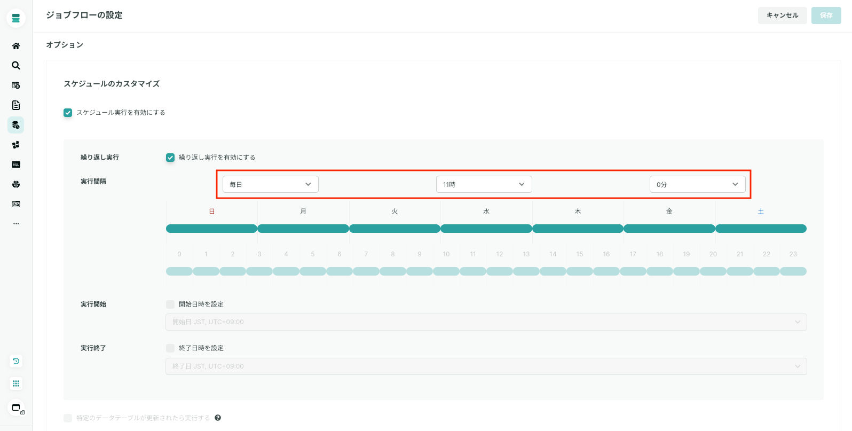Select the hour bar below 3
852x431 pixels.
tap(259, 271)
